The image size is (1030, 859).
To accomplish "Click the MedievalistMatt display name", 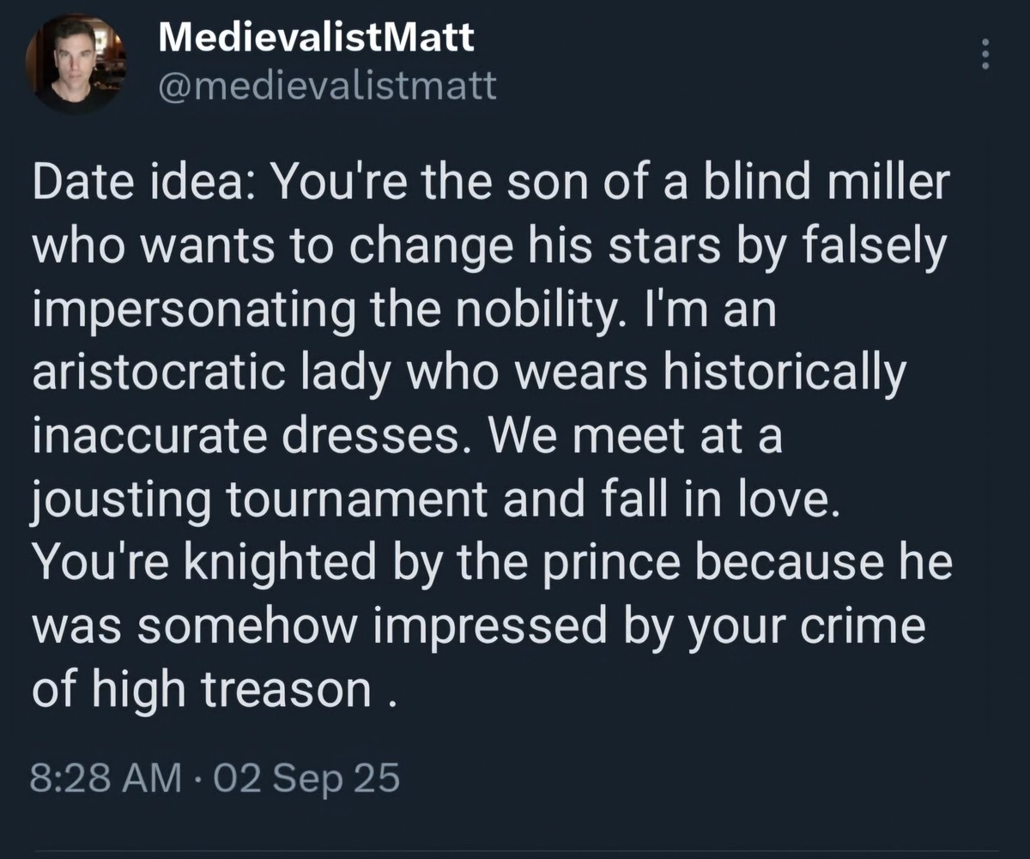I will point(317,39).
